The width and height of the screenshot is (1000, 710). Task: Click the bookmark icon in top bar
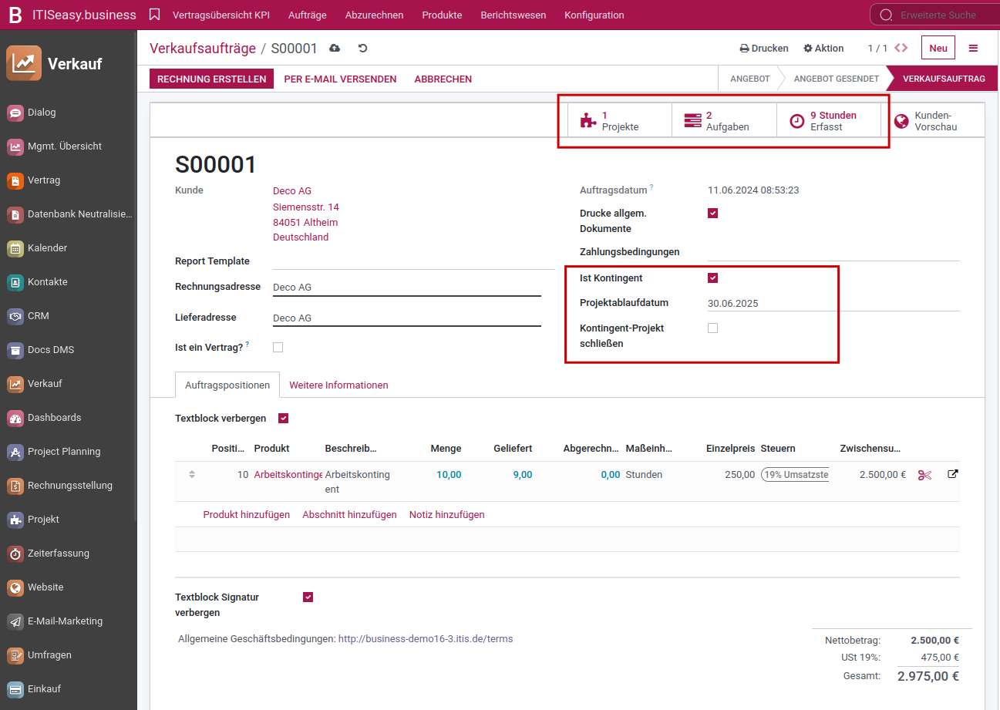pos(155,15)
